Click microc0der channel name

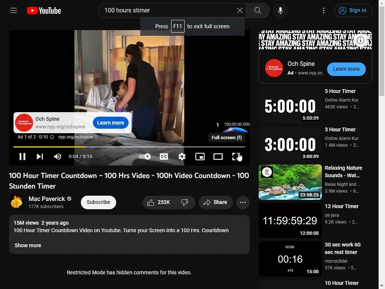pos(336,261)
